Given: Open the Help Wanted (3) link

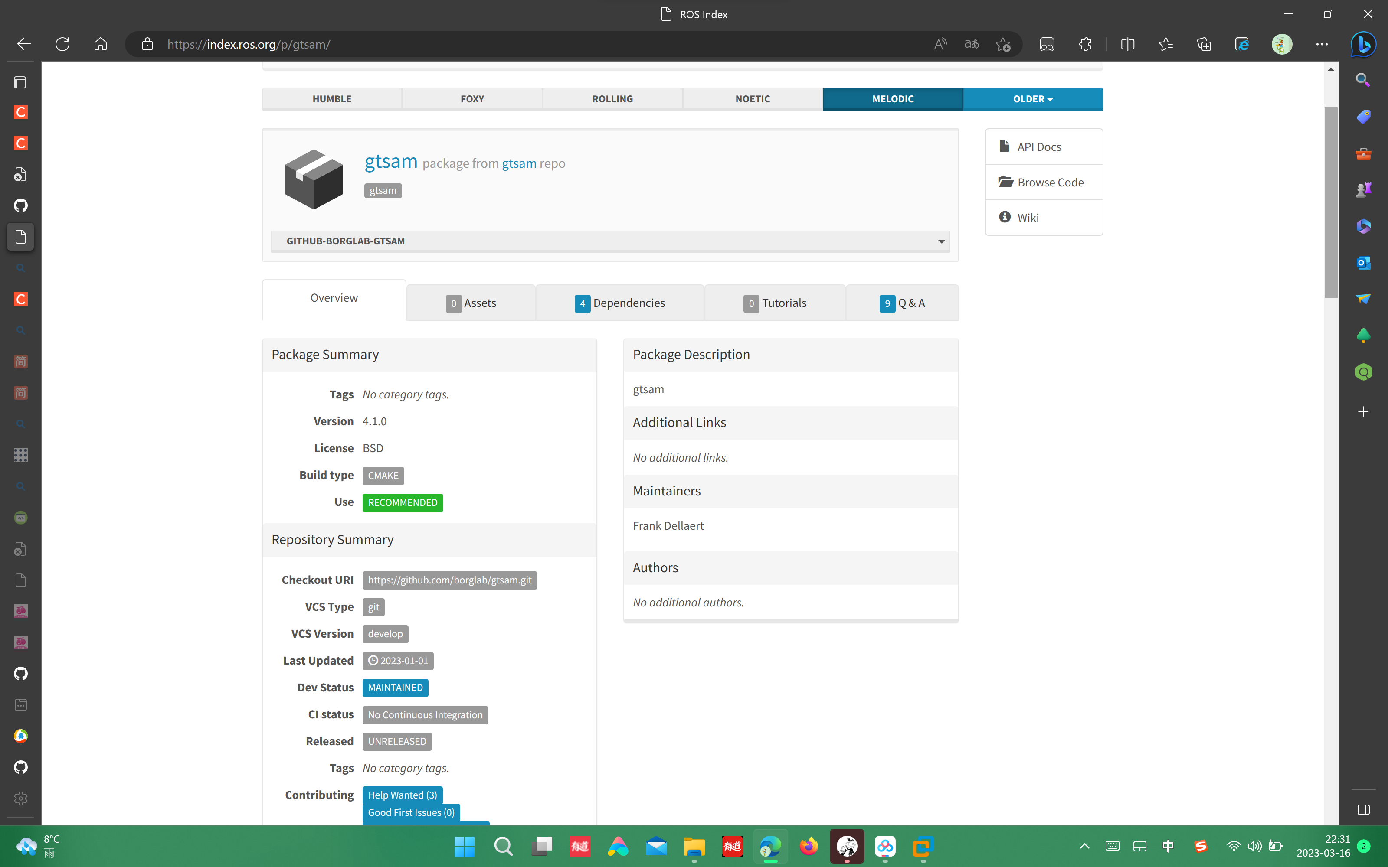Looking at the screenshot, I should (x=402, y=795).
